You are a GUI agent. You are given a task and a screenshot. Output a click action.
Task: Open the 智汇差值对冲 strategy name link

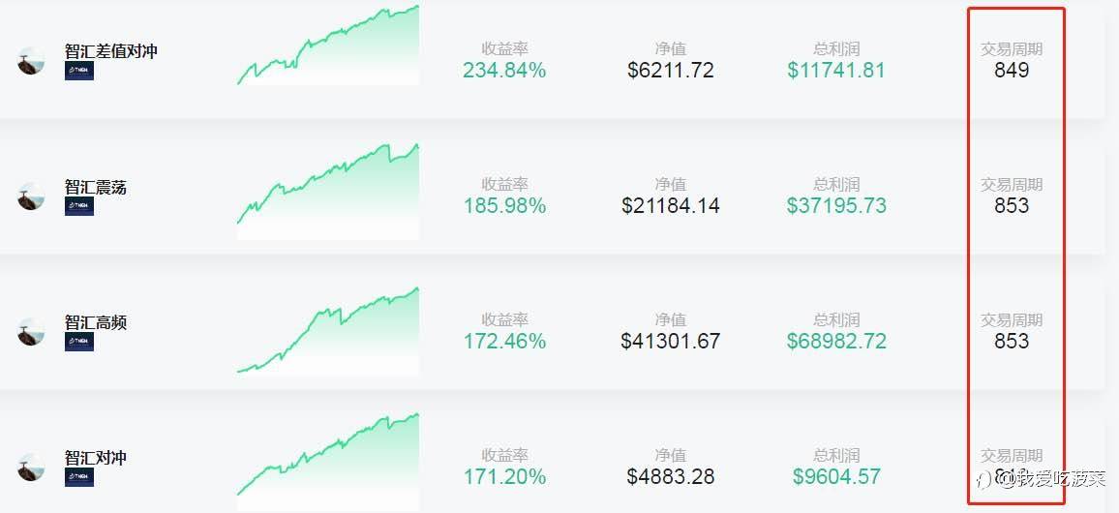click(x=110, y=51)
